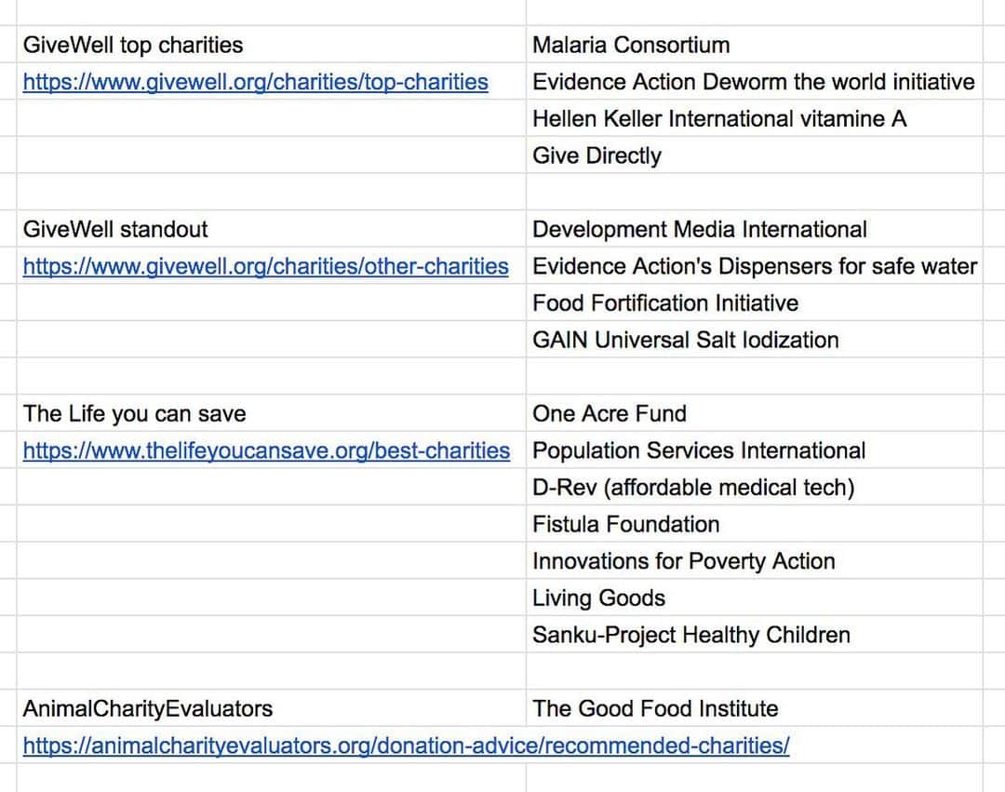Select the 'GAIN Universal Salt Iodization' cell
This screenshot has width=1005, height=792.
[755, 340]
